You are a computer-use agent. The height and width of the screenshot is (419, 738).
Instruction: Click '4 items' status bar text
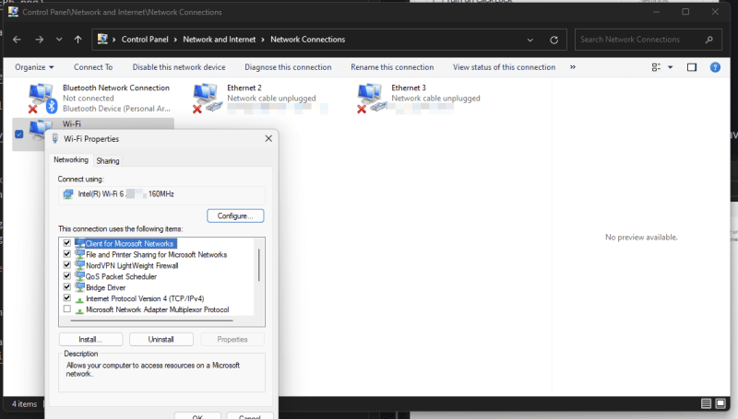(24, 404)
